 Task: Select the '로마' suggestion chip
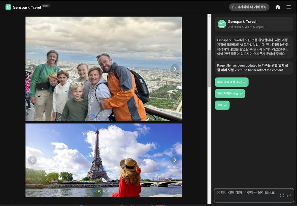point(222,105)
